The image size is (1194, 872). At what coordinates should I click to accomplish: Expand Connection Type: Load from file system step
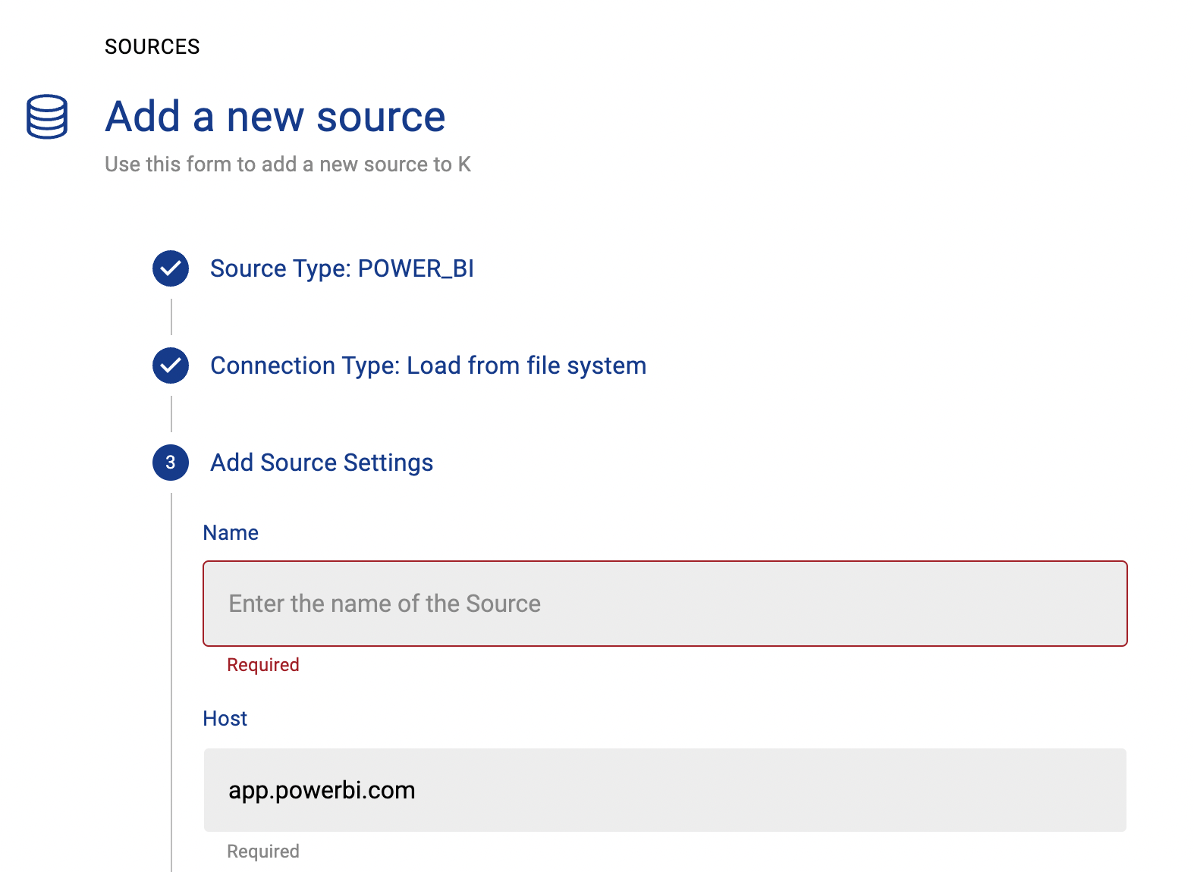click(x=428, y=365)
